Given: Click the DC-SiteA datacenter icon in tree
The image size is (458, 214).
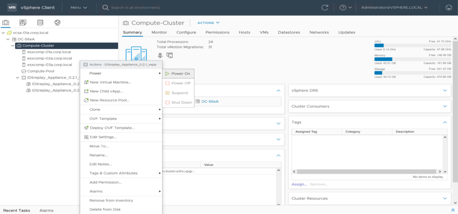Looking at the screenshot, I should 14,39.
